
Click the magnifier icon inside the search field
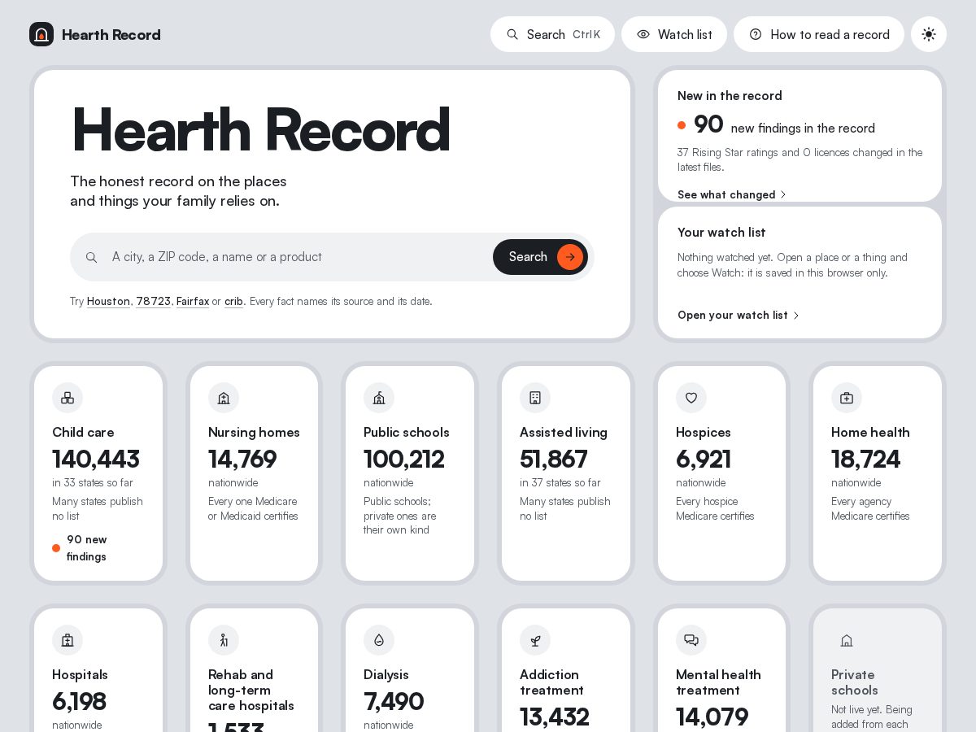click(92, 257)
